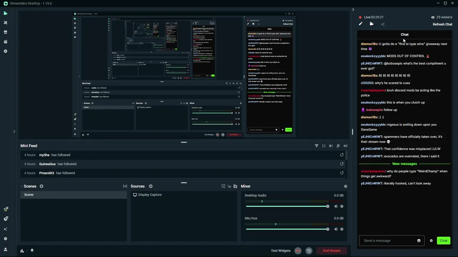Select the Scene entry in Scenes list
Screen dimensions: 458x257
pyautogui.click(x=74, y=195)
